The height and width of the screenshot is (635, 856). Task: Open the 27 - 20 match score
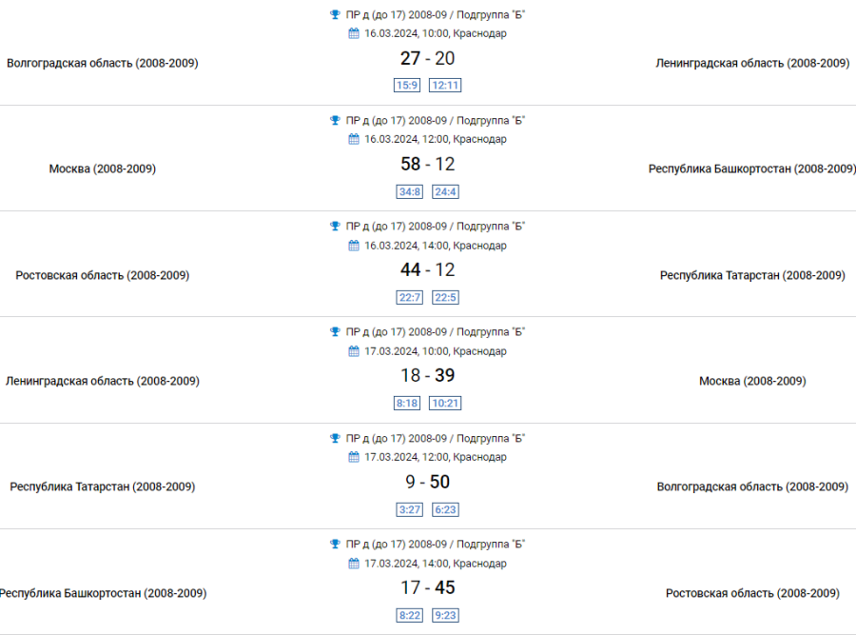pyautogui.click(x=427, y=59)
